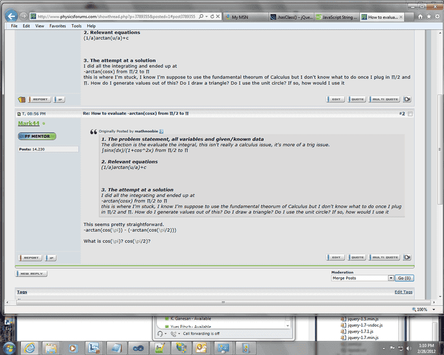Click the quick reply icon in first post
This screenshot has height=355, width=444.
pyautogui.click(x=407, y=99)
